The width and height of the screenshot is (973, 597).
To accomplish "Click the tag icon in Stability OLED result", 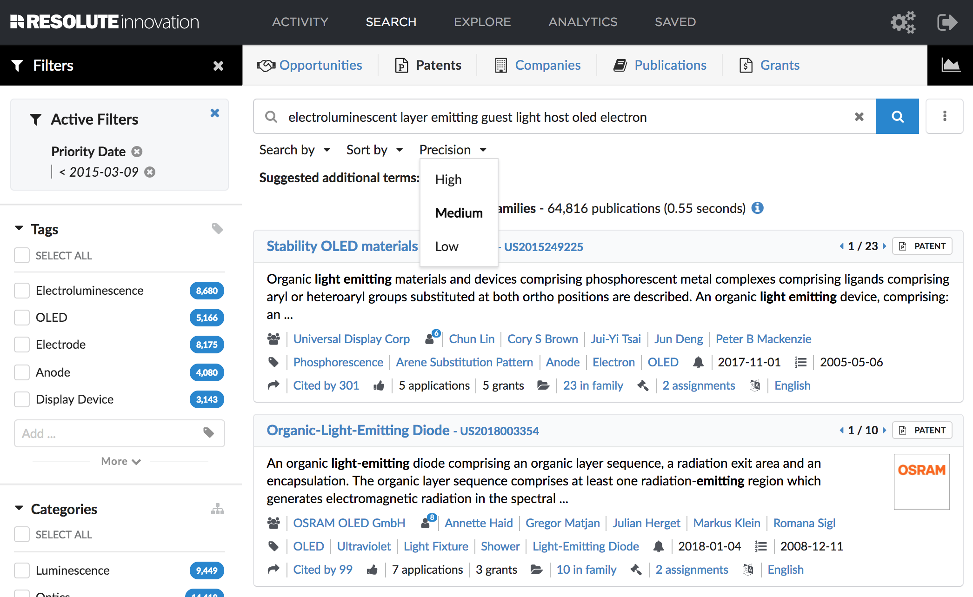I will (x=273, y=362).
